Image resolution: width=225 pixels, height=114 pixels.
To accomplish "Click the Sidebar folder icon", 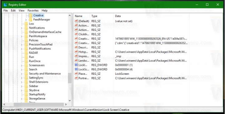I will 26,86.
